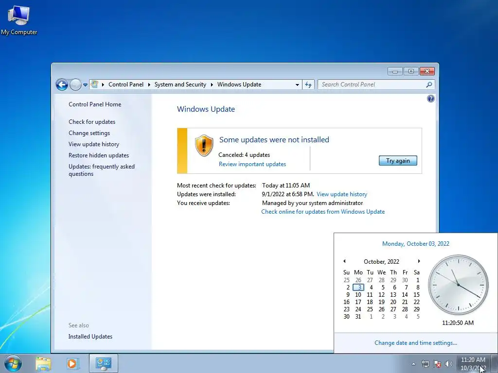This screenshot has width=498, height=373.
Task: Select October 31 in calendar
Action: click(358, 317)
